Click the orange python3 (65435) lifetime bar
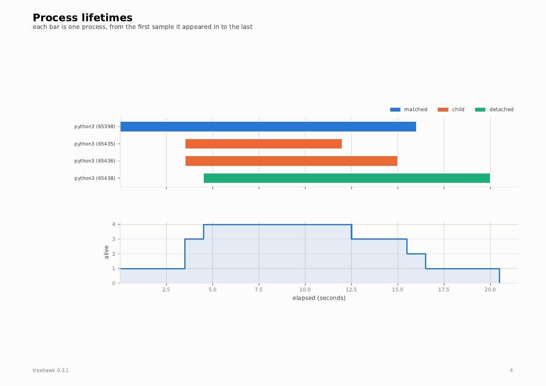 [x=264, y=144]
